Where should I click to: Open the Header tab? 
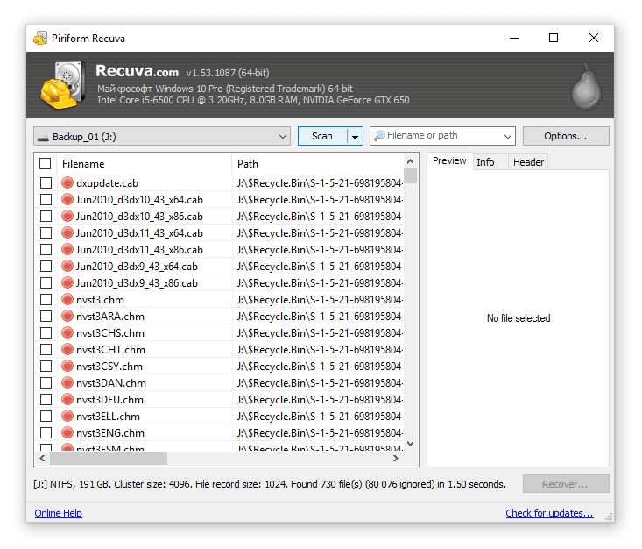coord(528,162)
